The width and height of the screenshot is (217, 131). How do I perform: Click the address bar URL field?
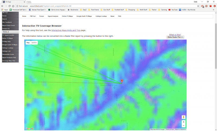pyautogui.click(x=108, y=6)
